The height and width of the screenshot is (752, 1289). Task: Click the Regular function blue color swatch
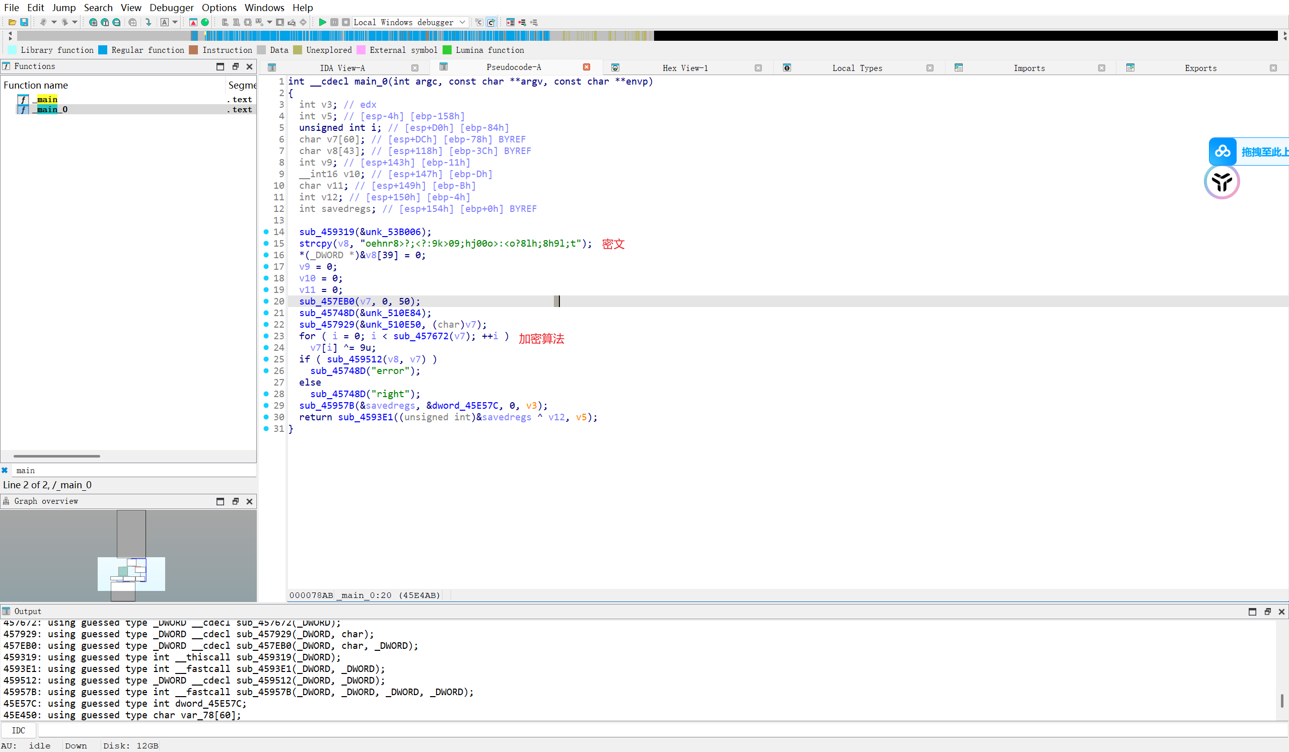pyautogui.click(x=103, y=50)
